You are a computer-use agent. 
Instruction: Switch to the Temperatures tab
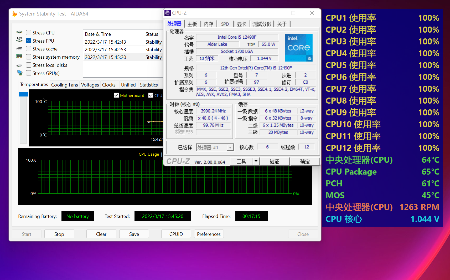(34, 84)
